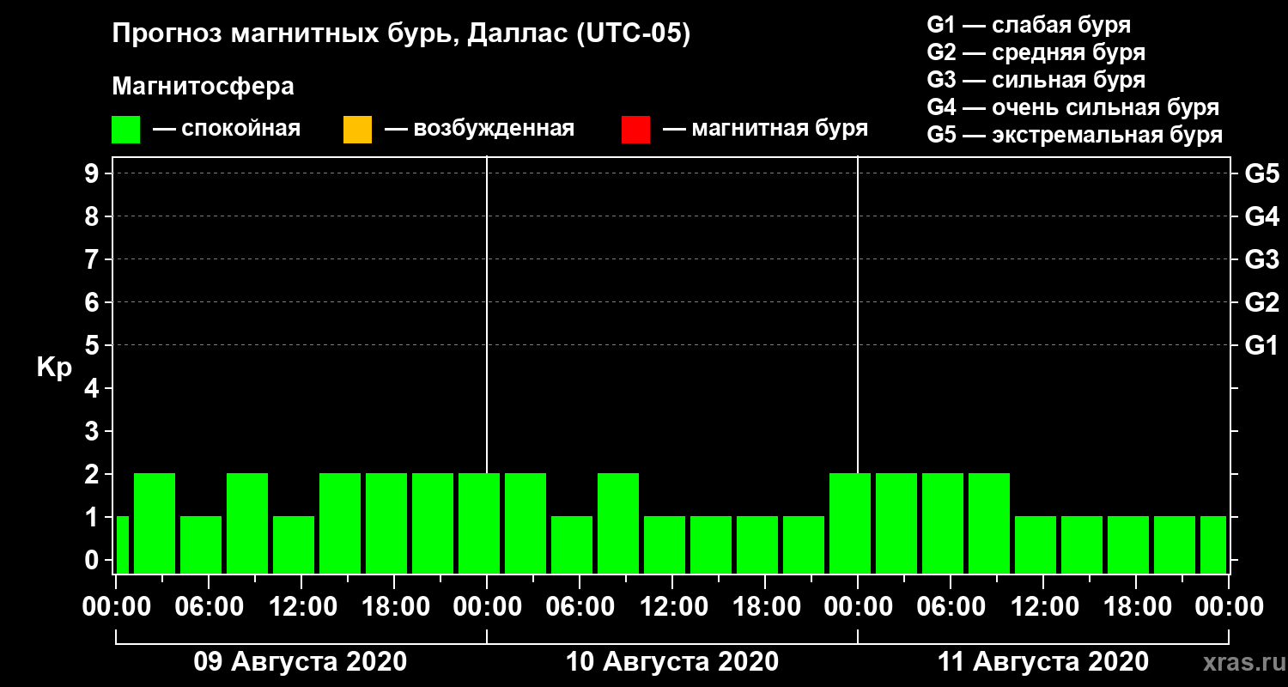Select the 10 Августа 2020 date label
Image resolution: width=1288 pixels, height=687 pixels.
(x=672, y=662)
